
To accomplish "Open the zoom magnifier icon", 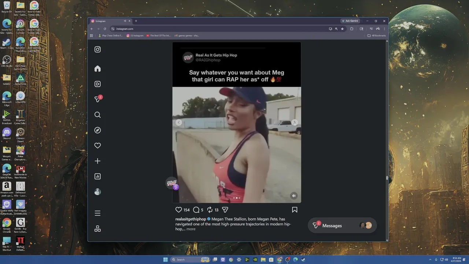I will tap(336, 29).
